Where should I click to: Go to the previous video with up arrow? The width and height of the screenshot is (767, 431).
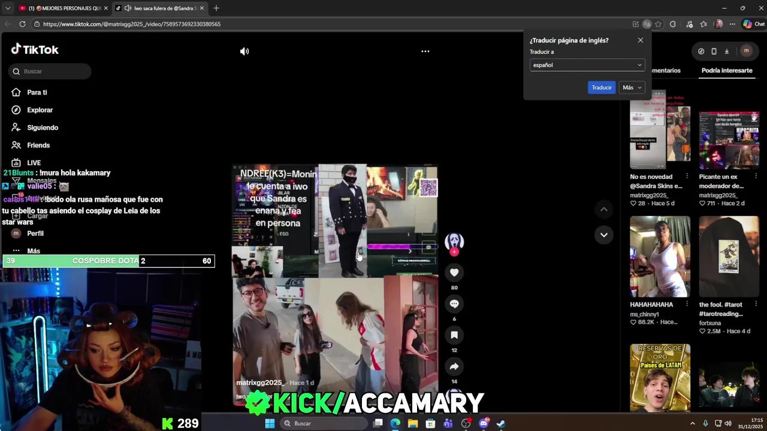(604, 210)
